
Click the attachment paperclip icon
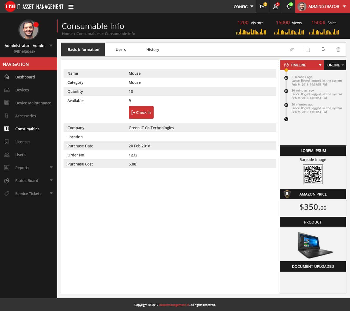[x=292, y=49]
